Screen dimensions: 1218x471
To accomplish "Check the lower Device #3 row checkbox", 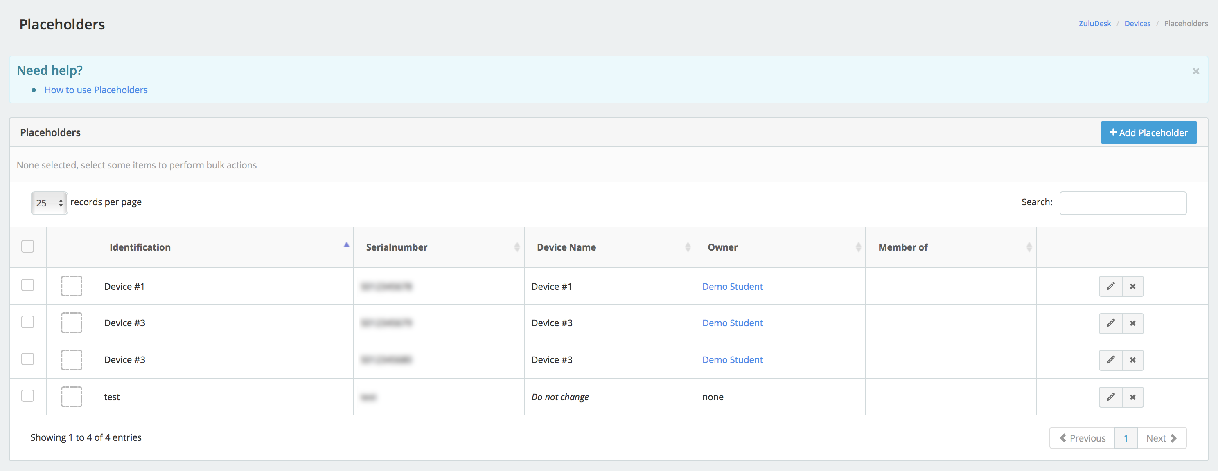I will 27,359.
